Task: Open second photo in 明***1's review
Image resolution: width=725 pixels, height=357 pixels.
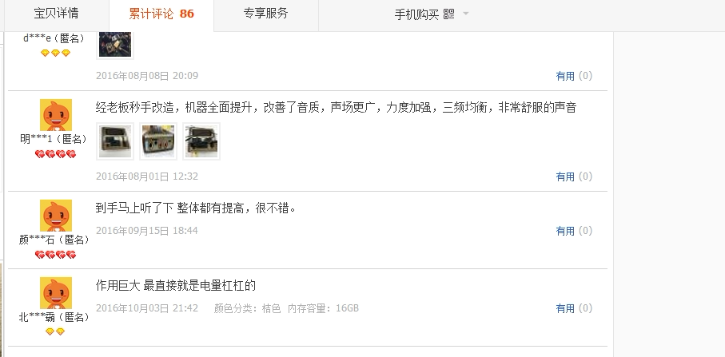Action: click(x=158, y=141)
